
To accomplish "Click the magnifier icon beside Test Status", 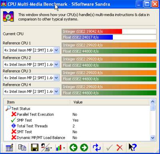I will [8, 108].
